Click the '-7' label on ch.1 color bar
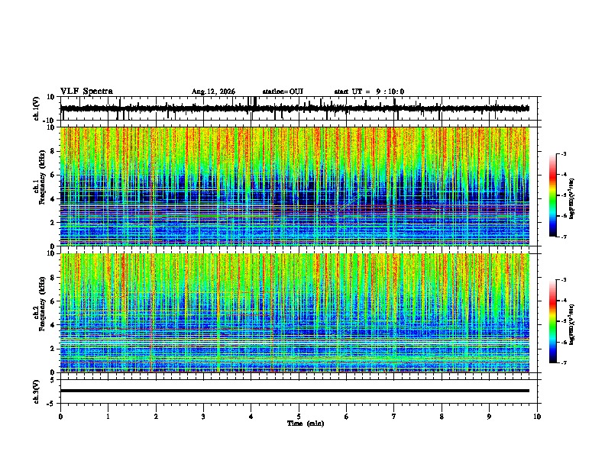Viewport: 605px width, 467px height. click(x=563, y=237)
